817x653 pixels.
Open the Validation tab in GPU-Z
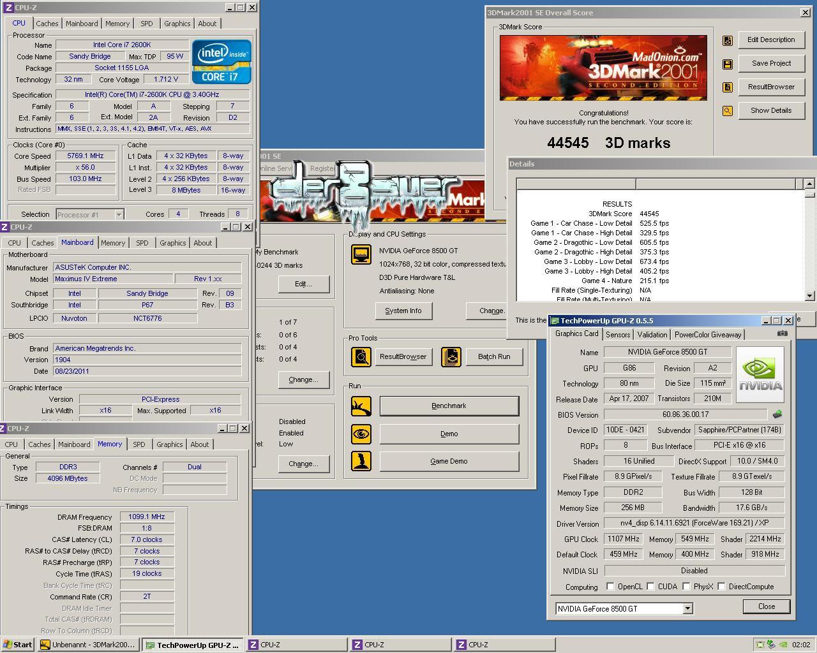click(652, 335)
